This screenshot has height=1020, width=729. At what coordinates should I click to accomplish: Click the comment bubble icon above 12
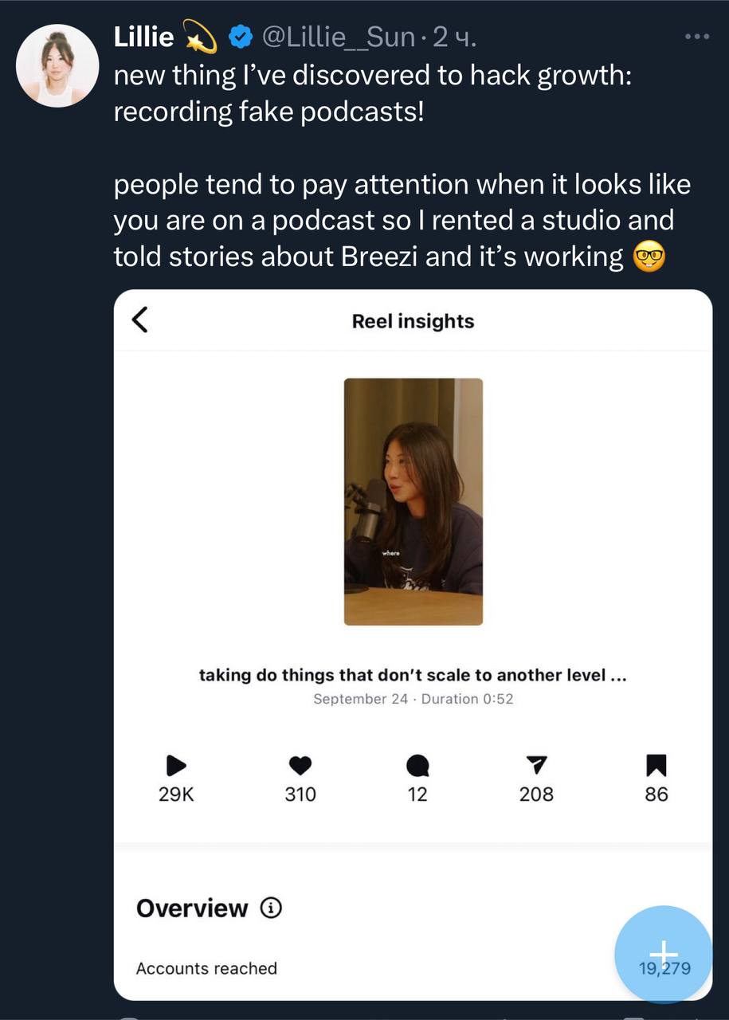coord(417,766)
